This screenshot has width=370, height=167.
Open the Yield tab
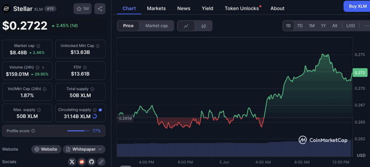pyautogui.click(x=207, y=8)
